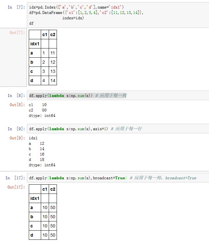209x242 pixels.
Task: Click c1 column header in Out[7] table
Action: (x=45, y=35)
